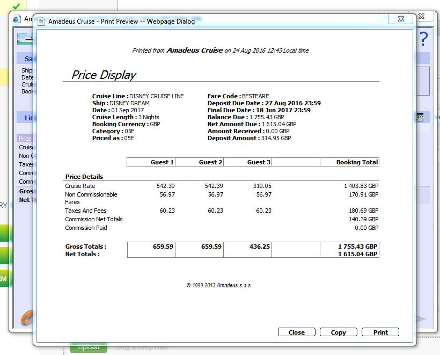Screen dimensions: 440x355
Task: Click the BESTFARE fare code
Action: 255,96
